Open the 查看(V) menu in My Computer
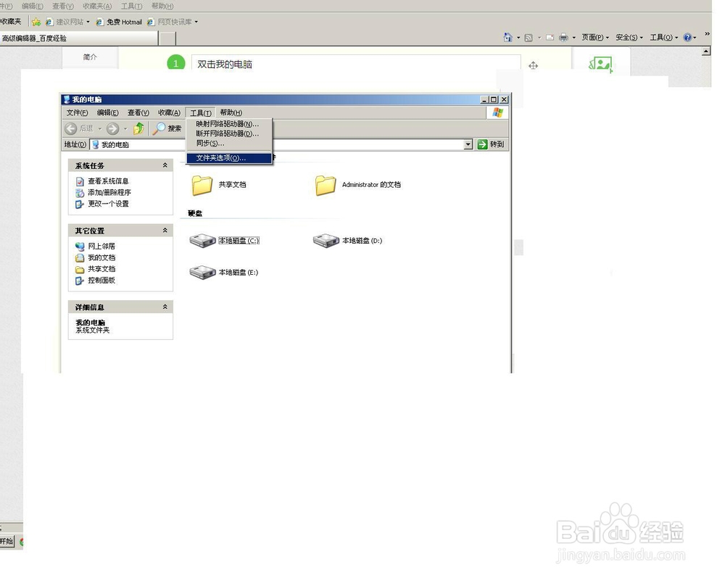This screenshot has width=725, height=580. (x=138, y=113)
